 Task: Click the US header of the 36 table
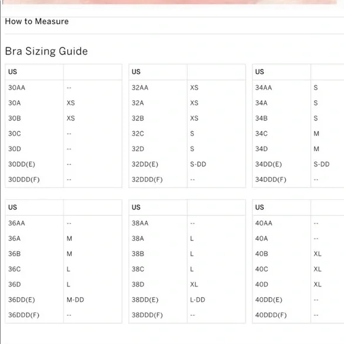tap(12, 208)
